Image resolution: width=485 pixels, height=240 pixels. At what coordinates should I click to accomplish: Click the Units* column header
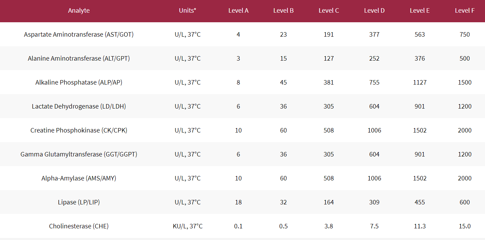click(188, 11)
